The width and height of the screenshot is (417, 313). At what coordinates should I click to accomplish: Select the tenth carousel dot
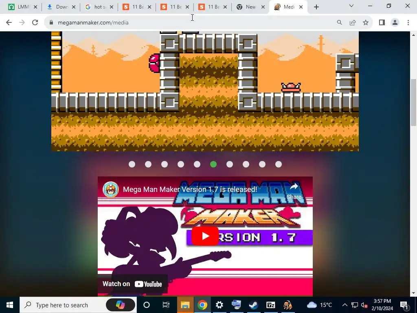[x=279, y=164]
